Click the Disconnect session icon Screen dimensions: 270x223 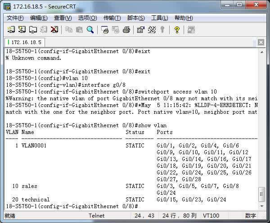(x=54, y=30)
